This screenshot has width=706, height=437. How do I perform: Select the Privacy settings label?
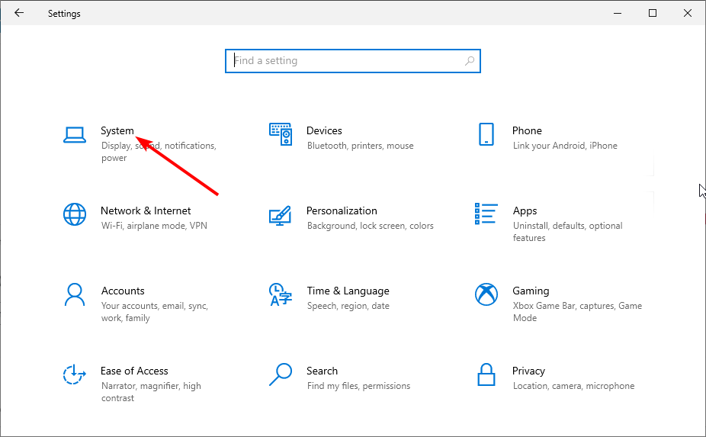528,371
